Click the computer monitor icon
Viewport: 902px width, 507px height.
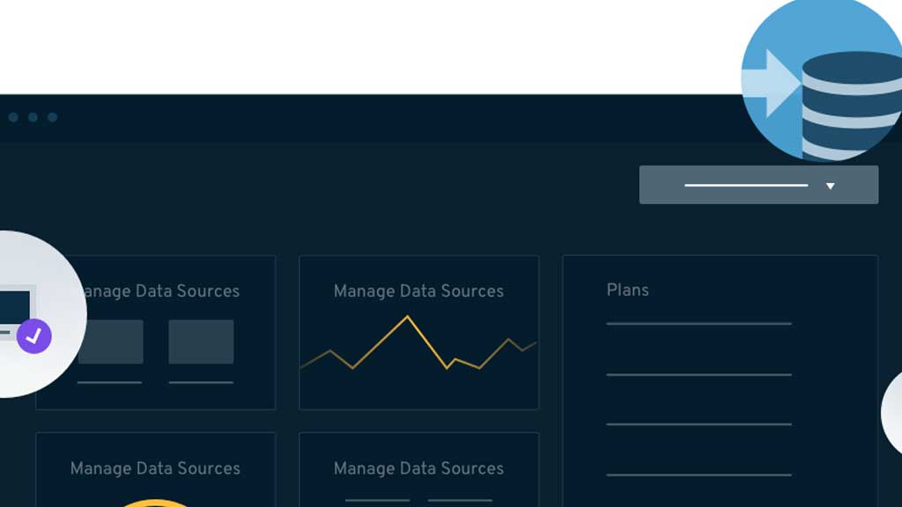pyautogui.click(x=18, y=312)
